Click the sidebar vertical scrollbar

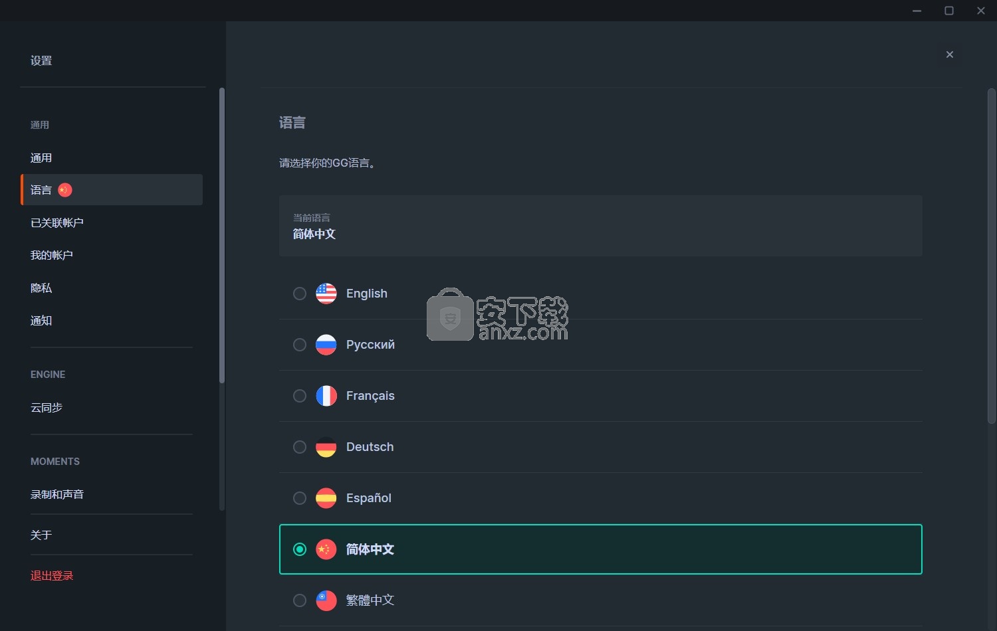[x=222, y=235]
